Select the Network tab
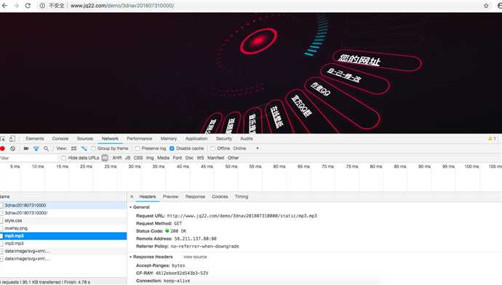Screen dimensions: 502x285 point(110,139)
